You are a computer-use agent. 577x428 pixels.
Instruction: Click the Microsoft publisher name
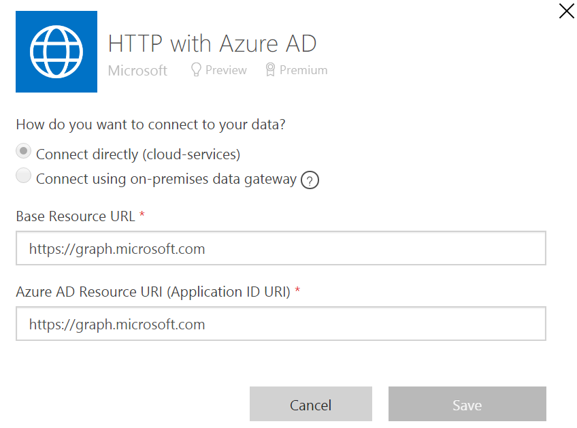pos(137,70)
